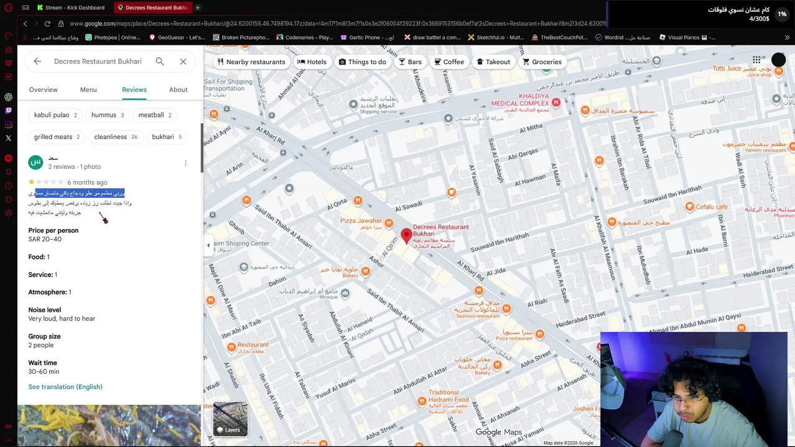
Task: Switch to the Menu tab
Action: pyautogui.click(x=88, y=89)
